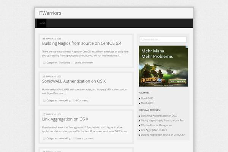228x152 pixels.
Task: Click comment icon in Link Aggregation post
Action: (73, 138)
